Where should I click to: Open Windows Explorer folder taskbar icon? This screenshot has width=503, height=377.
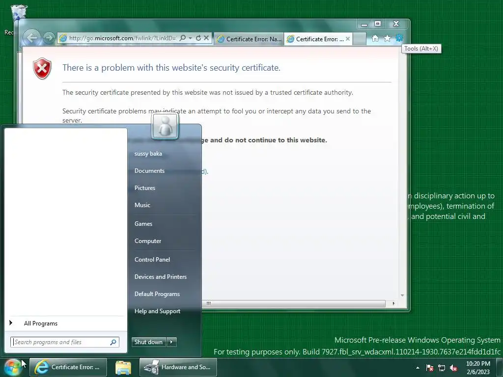123,367
